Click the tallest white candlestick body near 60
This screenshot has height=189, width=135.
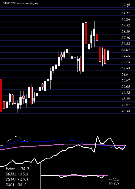click(83, 47)
